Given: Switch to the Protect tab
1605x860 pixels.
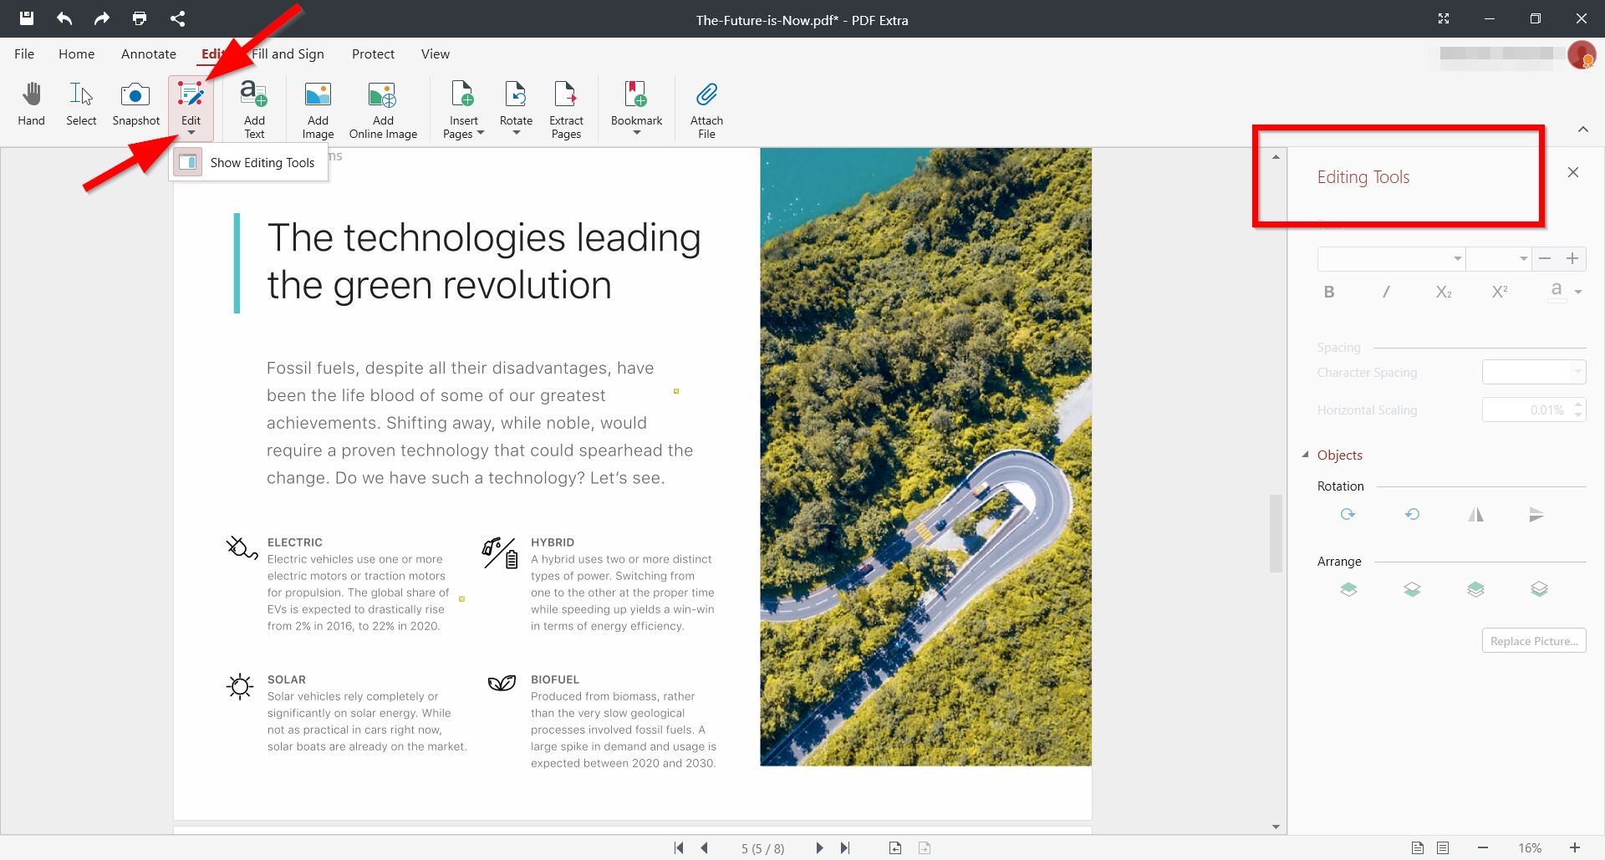Looking at the screenshot, I should coord(373,53).
